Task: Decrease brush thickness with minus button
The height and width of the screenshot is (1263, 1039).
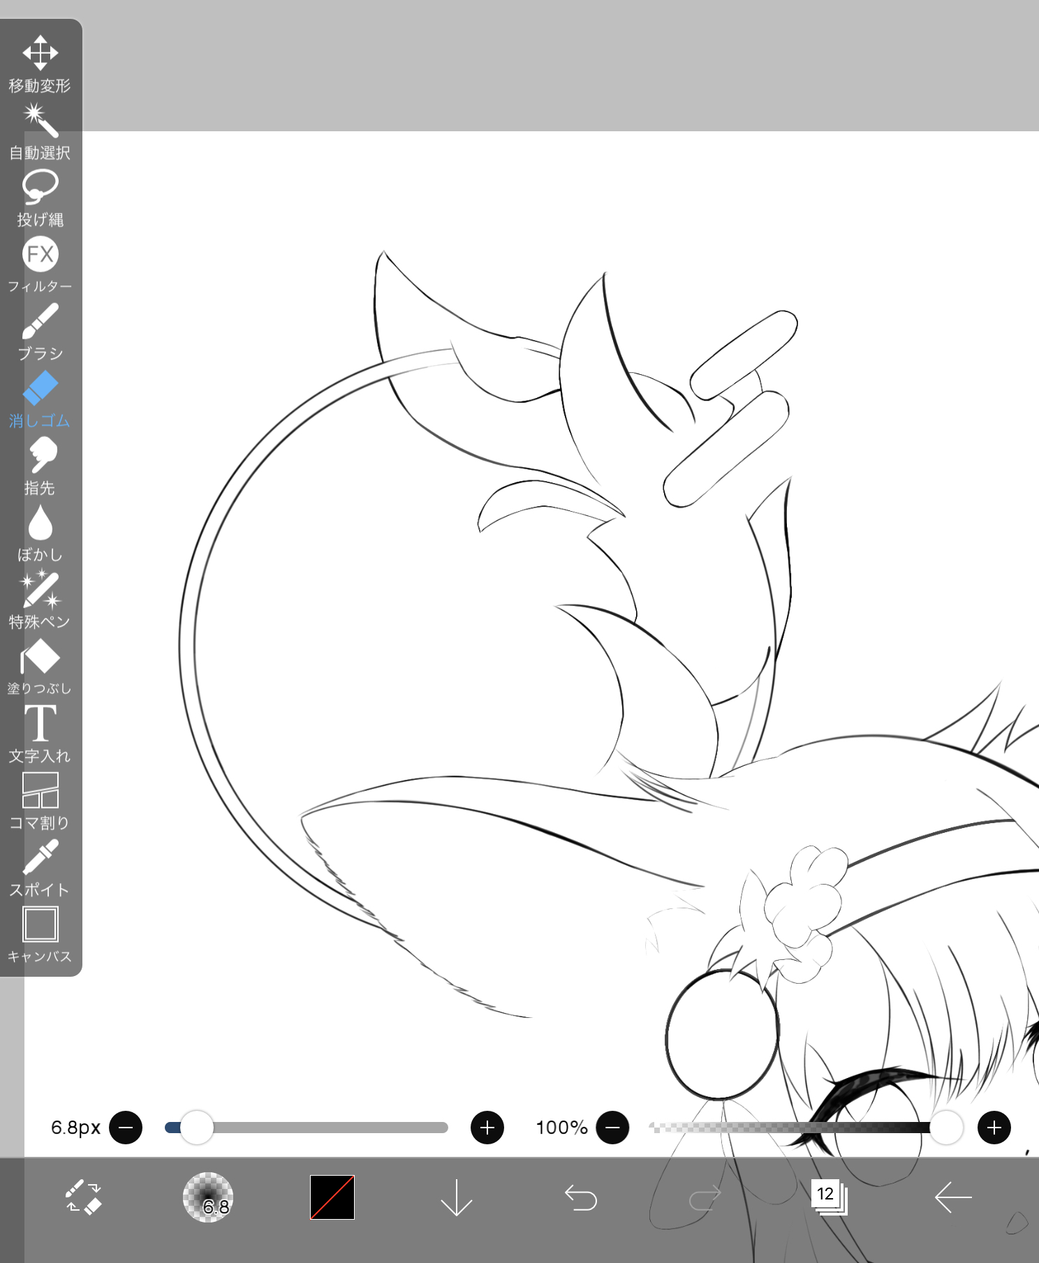Action: pyautogui.click(x=126, y=1128)
